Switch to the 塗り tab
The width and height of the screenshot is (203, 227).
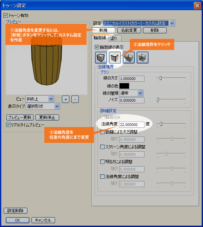pos(113,38)
